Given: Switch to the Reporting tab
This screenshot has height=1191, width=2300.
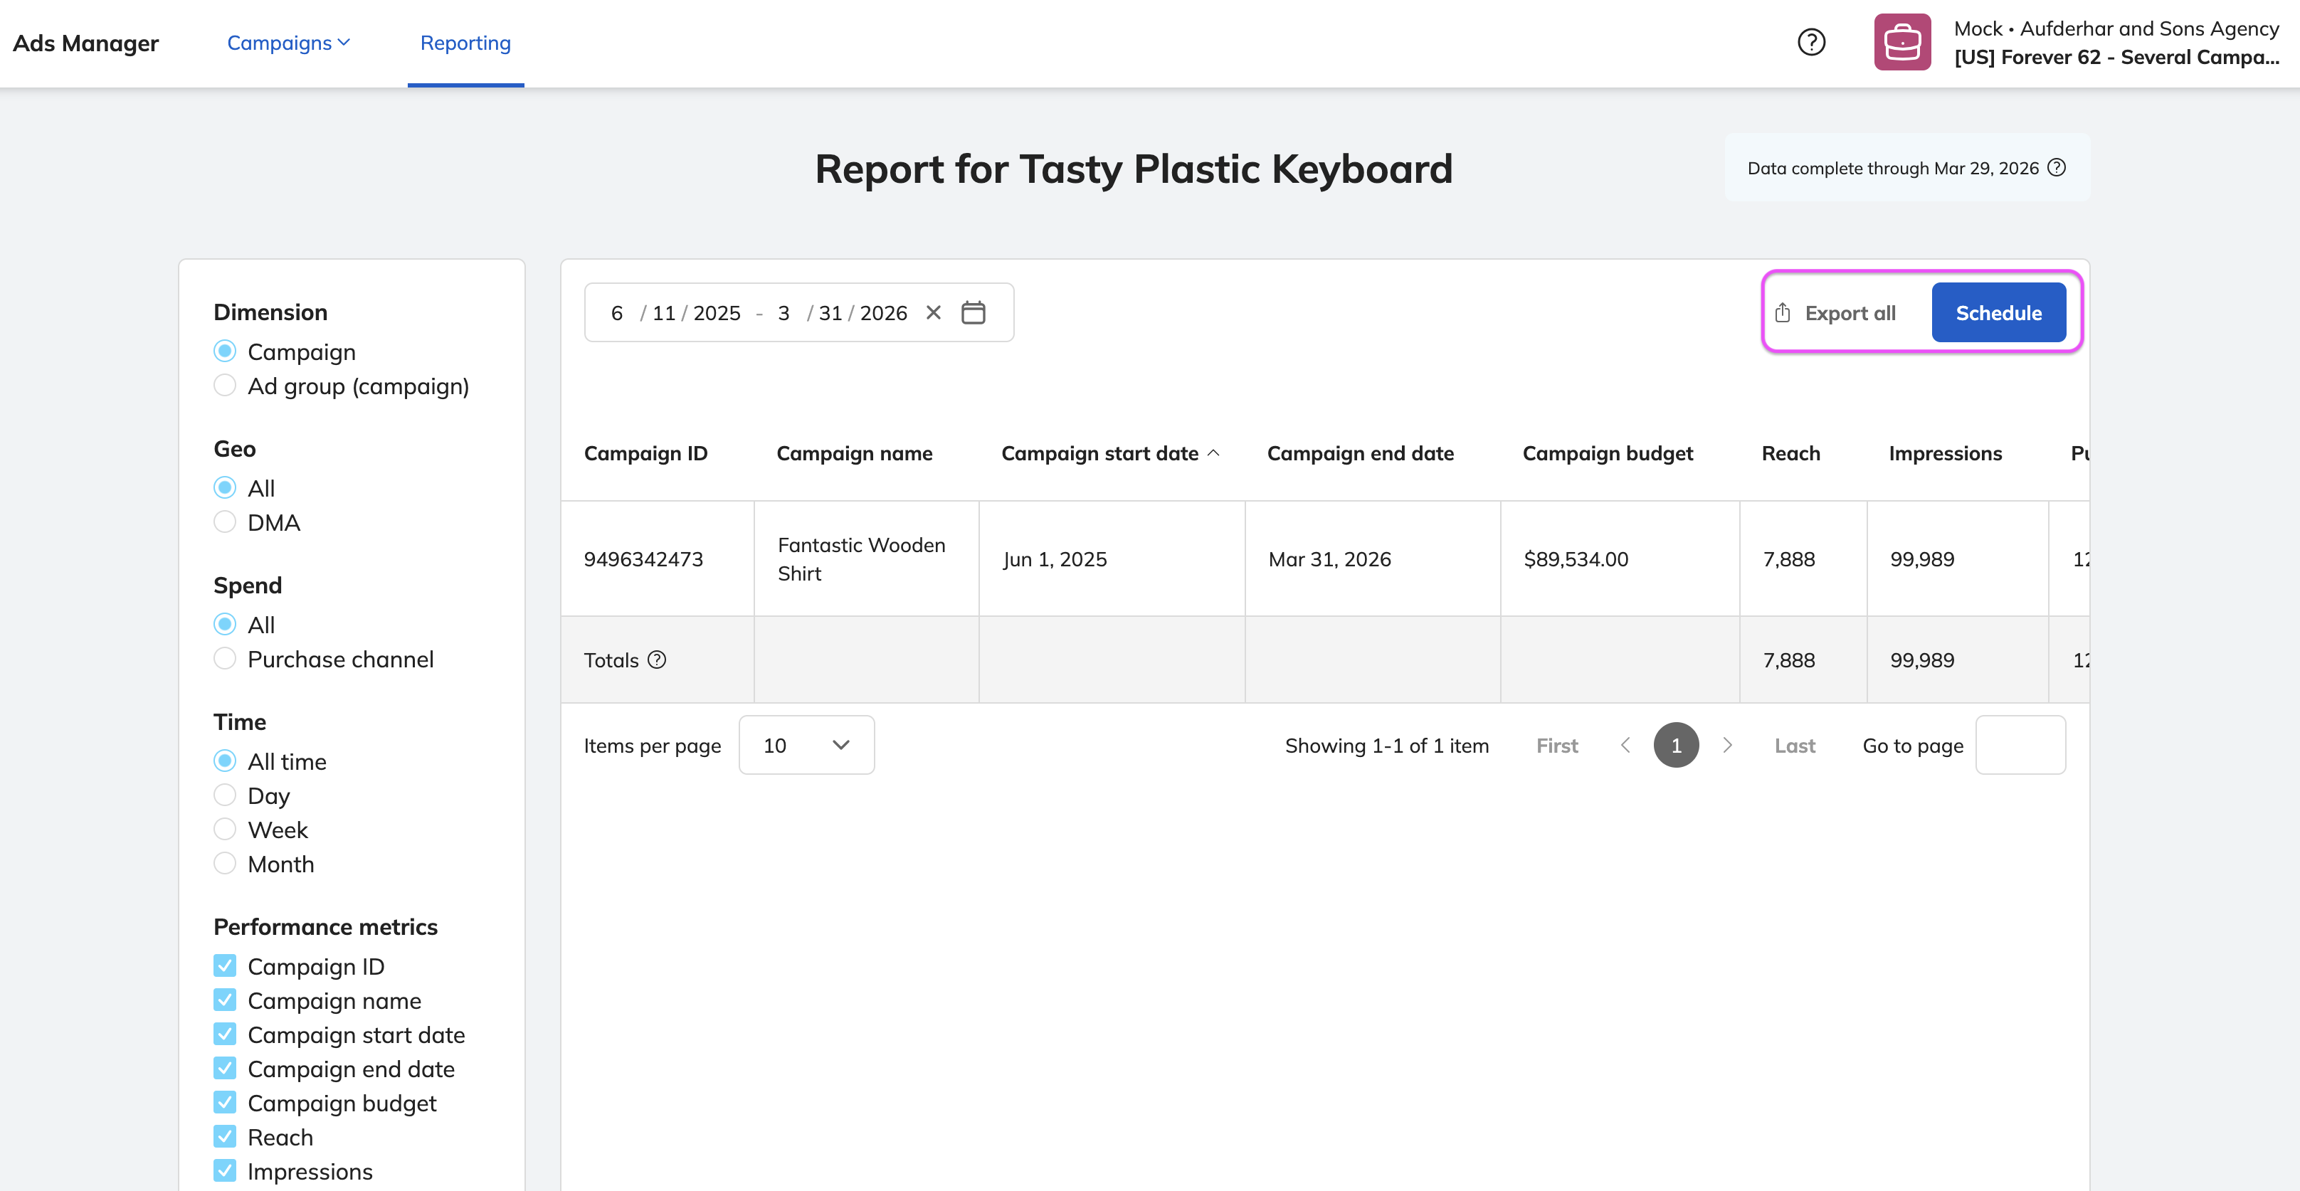Looking at the screenshot, I should click(x=465, y=43).
